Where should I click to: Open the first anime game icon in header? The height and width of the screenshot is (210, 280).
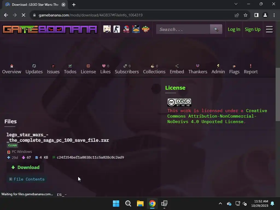click(x=107, y=29)
